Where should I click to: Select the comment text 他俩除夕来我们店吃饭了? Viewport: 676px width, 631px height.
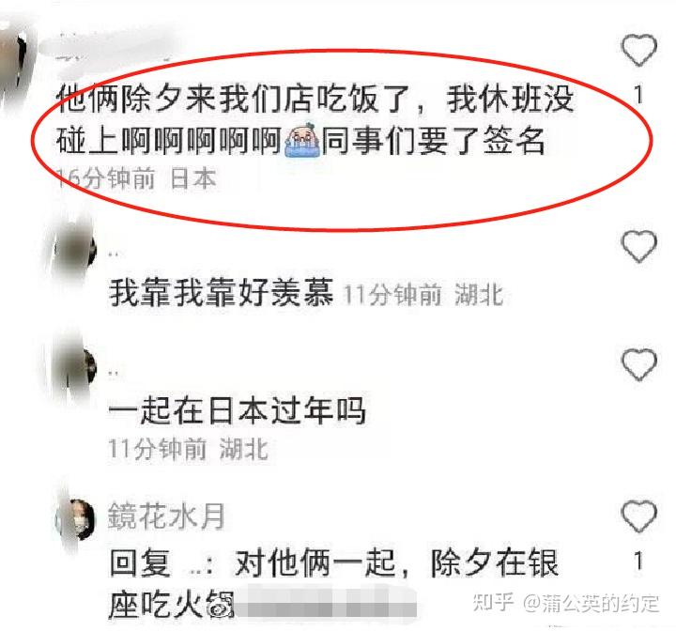coord(233,99)
